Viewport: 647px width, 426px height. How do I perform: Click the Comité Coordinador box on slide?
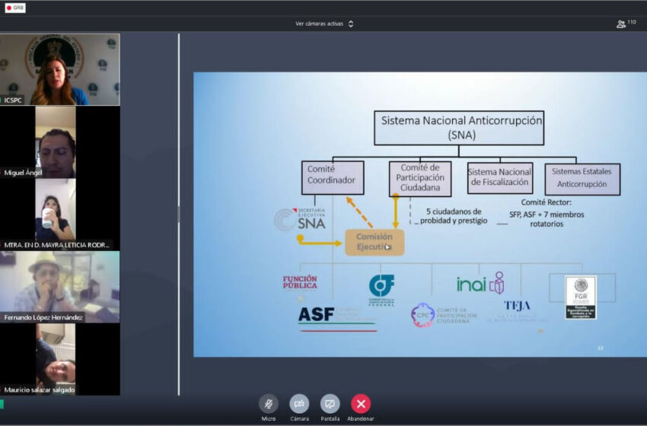click(x=332, y=178)
